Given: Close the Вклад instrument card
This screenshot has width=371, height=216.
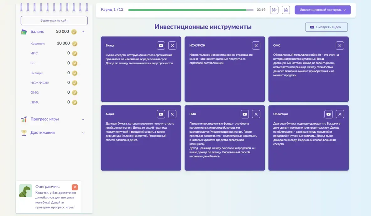Looking at the screenshot, I should coord(172,46).
